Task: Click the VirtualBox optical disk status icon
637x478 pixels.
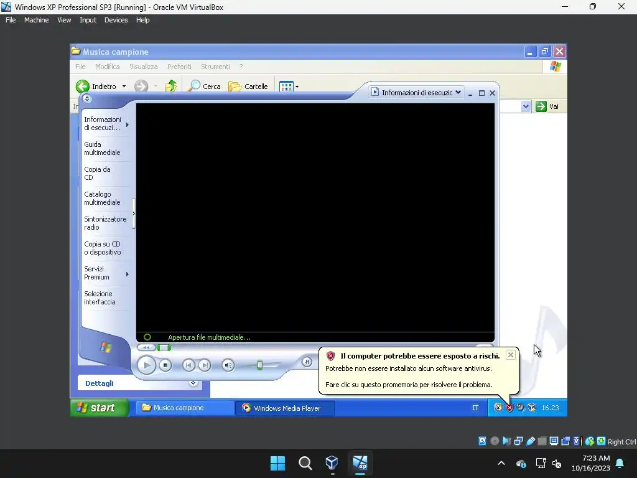Action: [x=495, y=441]
